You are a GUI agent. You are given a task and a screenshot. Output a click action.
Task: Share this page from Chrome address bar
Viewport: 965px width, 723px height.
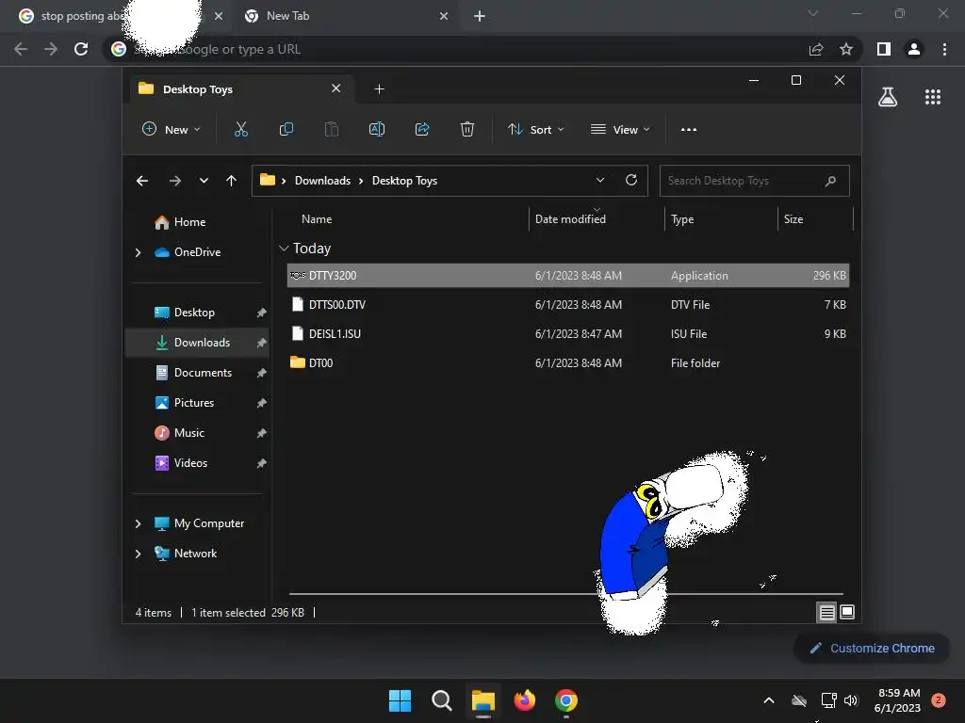click(x=816, y=49)
